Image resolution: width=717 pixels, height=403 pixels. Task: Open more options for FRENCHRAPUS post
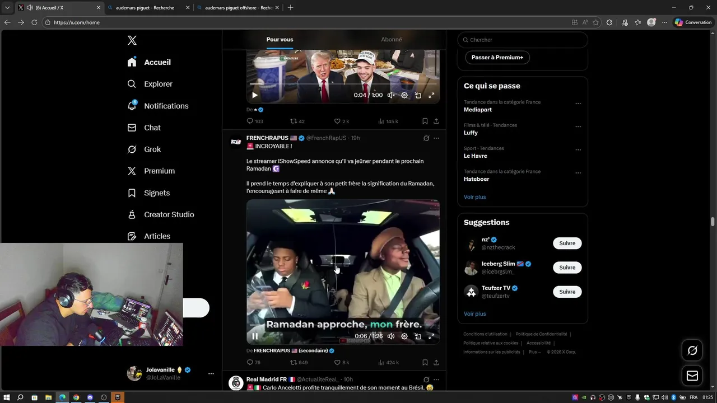pos(436,138)
